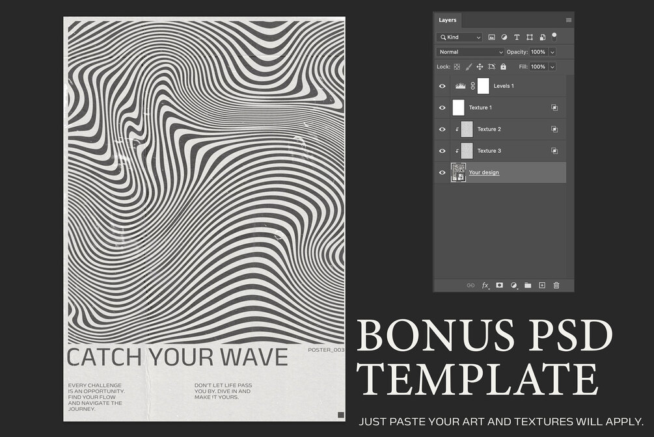Select the Levels 1 layer mask thumbnail
This screenshot has height=437, width=654.
coord(483,86)
